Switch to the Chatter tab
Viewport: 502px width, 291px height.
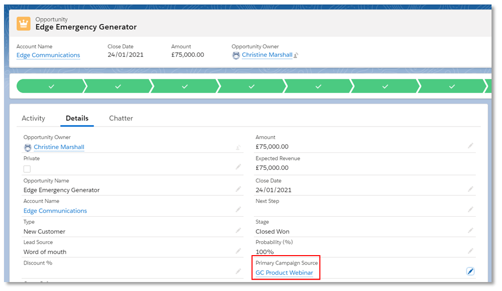(x=121, y=118)
